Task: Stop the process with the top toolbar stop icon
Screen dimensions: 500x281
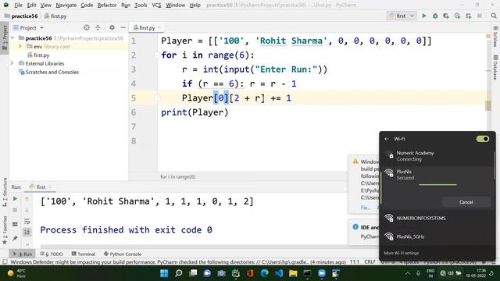Action: pos(479,16)
